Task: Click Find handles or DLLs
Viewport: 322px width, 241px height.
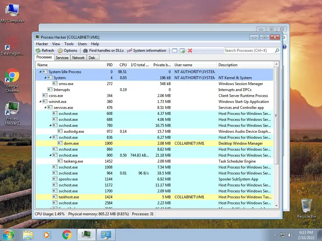Action: click(103, 51)
